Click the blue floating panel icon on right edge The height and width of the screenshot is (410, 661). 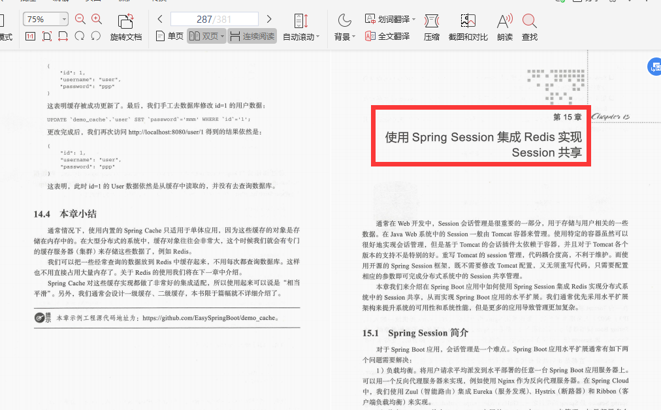click(x=654, y=66)
